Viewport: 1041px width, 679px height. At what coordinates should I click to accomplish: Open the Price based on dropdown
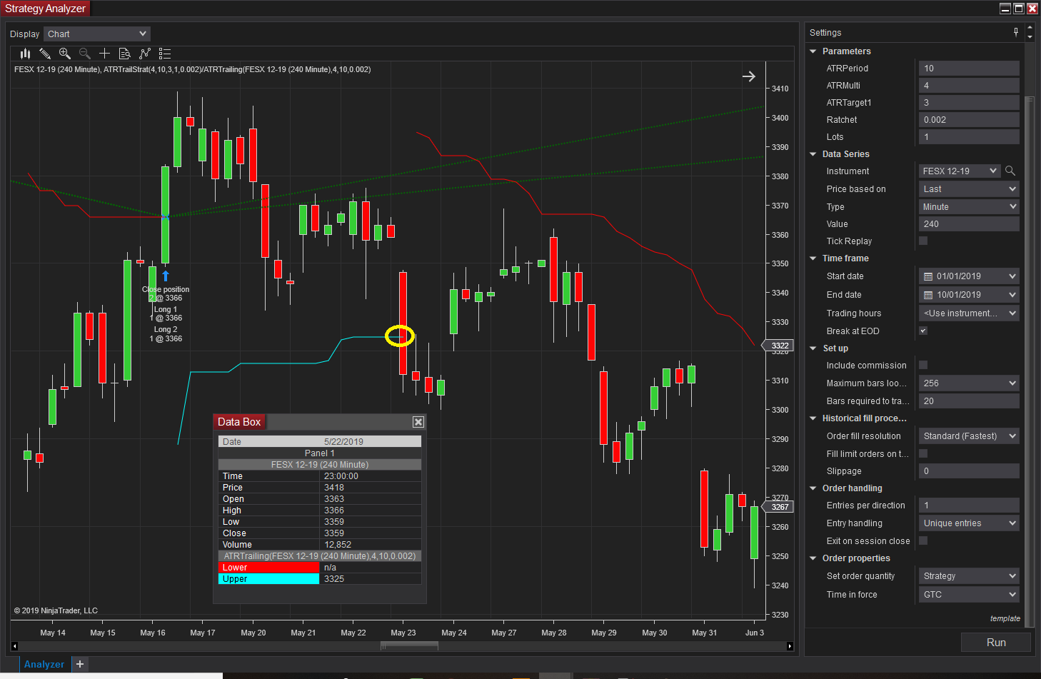969,188
